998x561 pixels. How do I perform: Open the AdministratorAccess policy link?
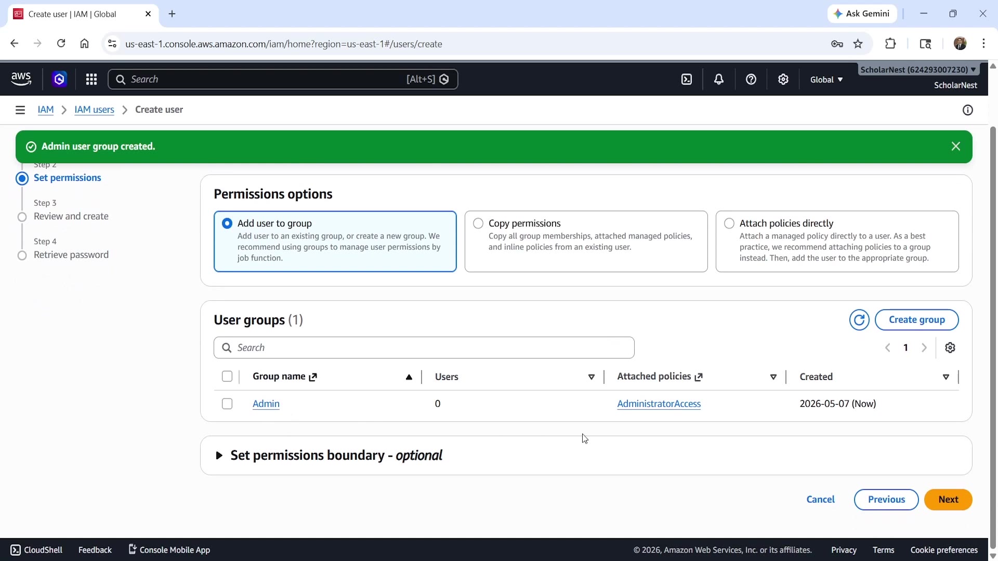pyautogui.click(x=659, y=404)
